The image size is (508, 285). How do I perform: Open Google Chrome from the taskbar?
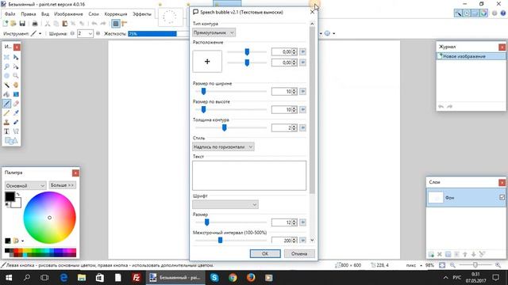(x=233, y=278)
